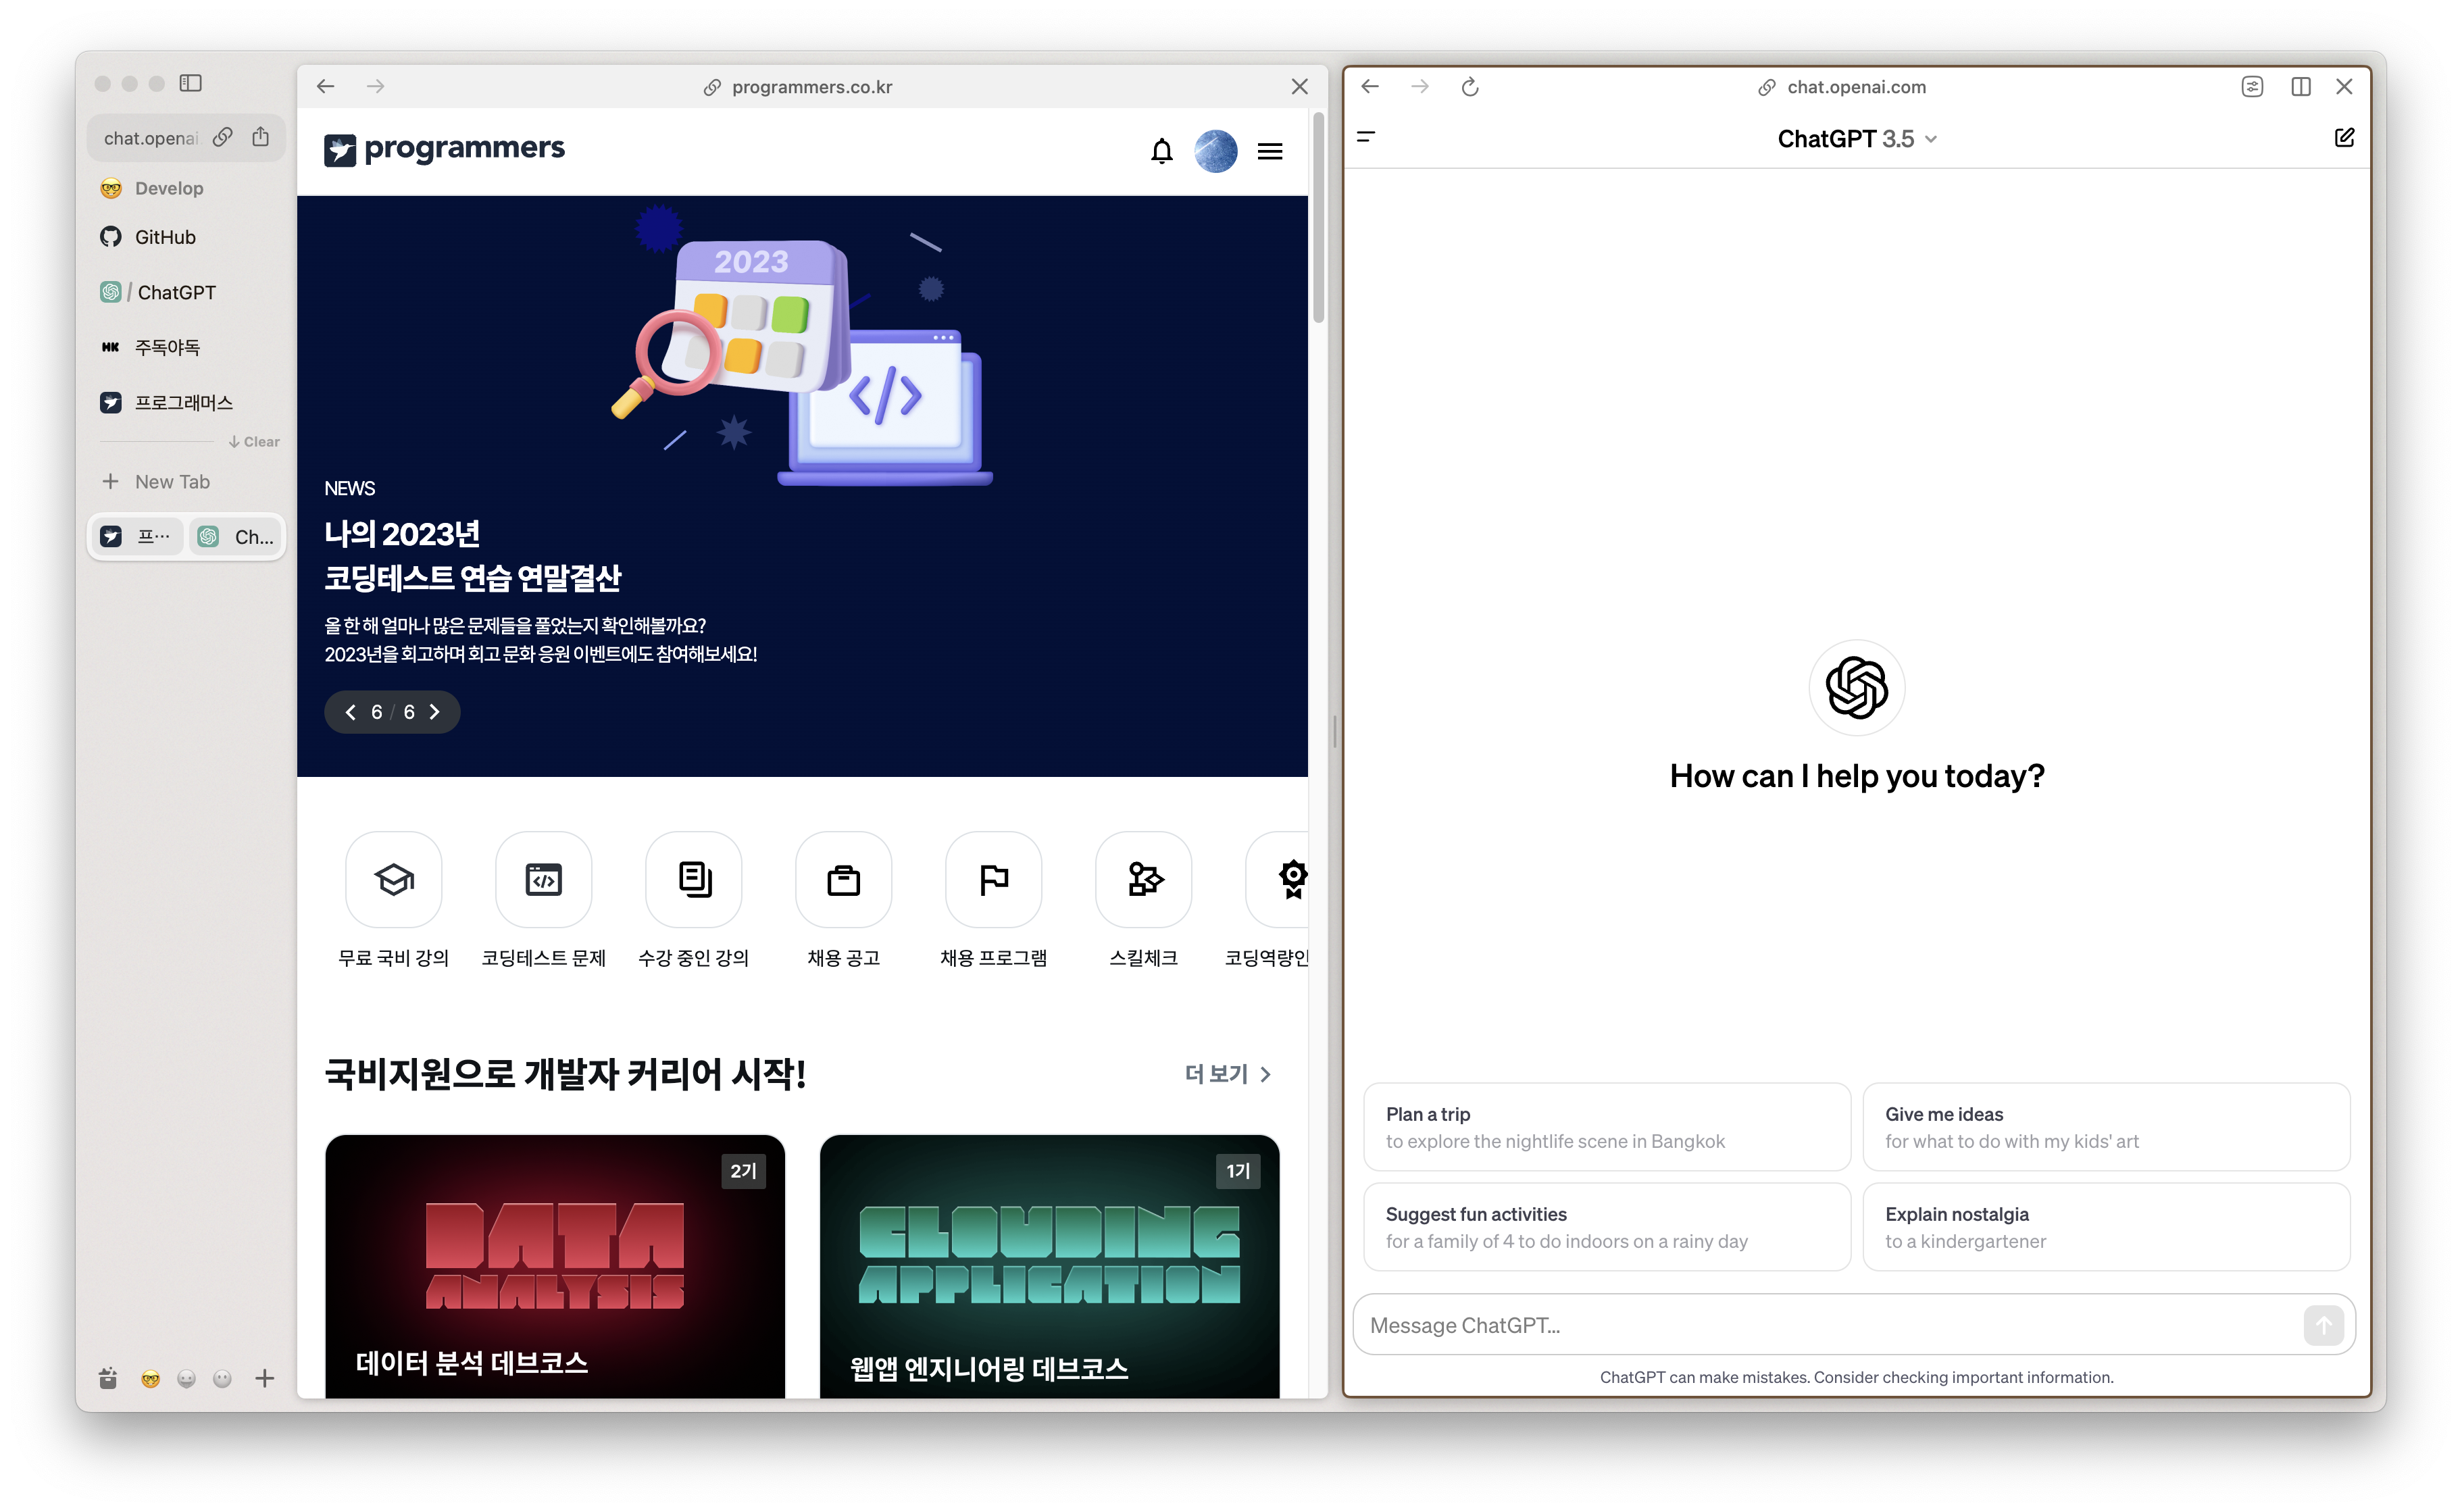2462x1512 pixels.
Task: Open the hamburger menu on programmers
Action: click(1270, 151)
